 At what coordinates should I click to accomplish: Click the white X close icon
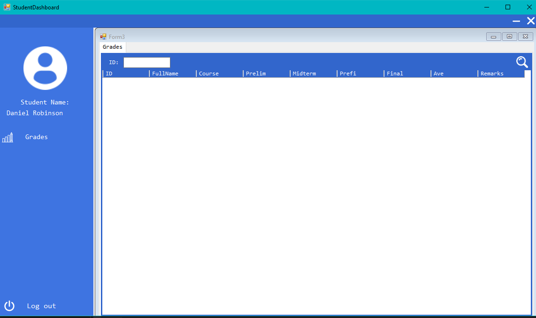point(531,21)
